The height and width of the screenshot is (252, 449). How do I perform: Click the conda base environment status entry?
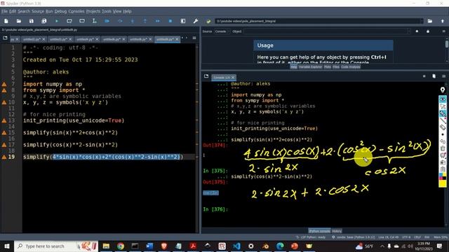pos(354,237)
